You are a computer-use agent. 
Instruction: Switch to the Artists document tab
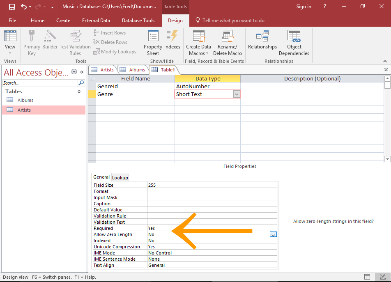[103, 70]
